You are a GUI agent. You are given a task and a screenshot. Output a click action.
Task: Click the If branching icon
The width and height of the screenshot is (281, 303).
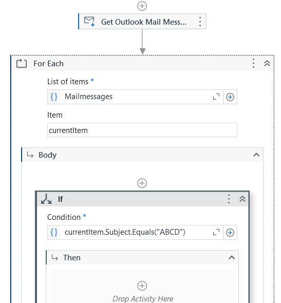pos(46,199)
